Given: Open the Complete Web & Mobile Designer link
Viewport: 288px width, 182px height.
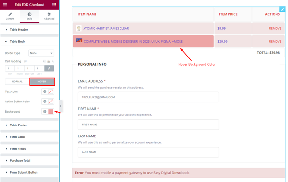Looking at the screenshot, I should point(133,41).
